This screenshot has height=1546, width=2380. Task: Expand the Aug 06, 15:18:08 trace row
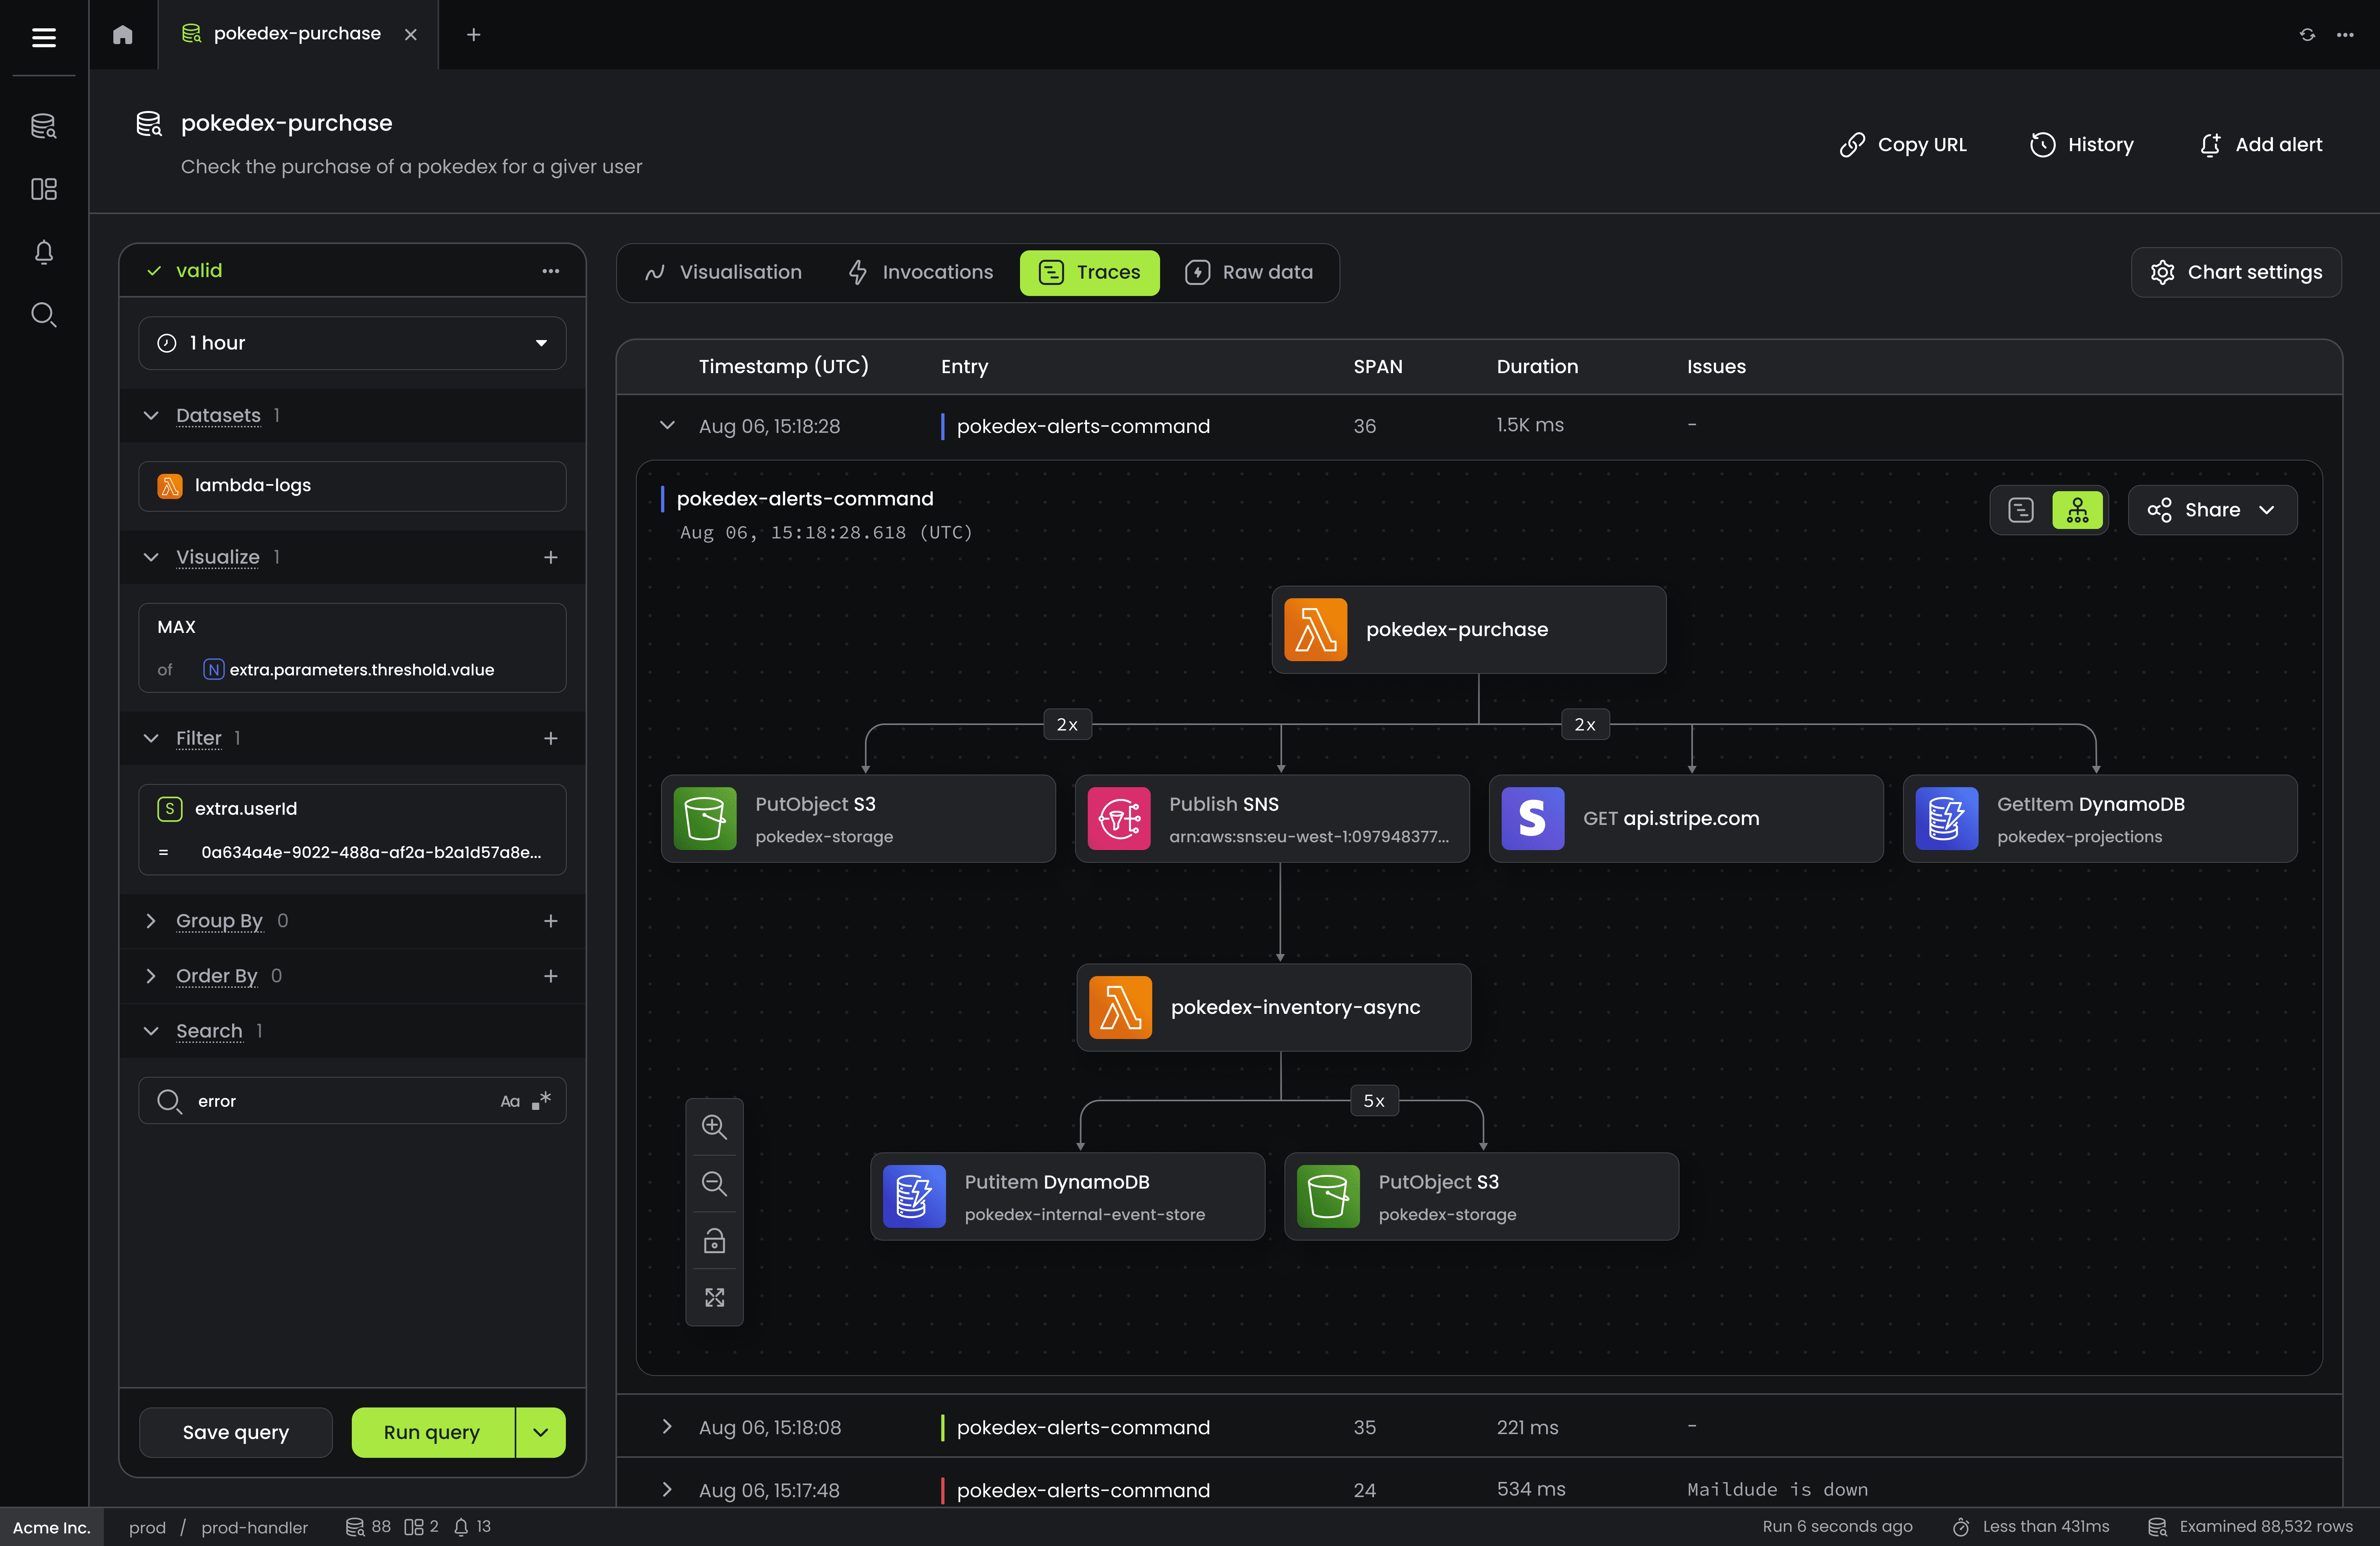click(667, 1427)
